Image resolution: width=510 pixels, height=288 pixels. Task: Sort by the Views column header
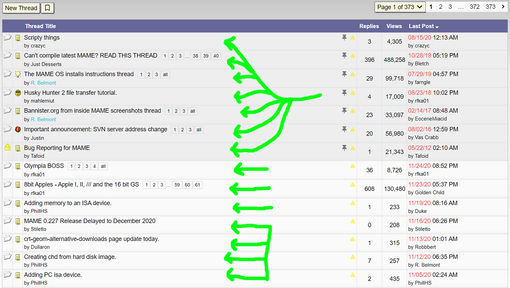point(394,26)
